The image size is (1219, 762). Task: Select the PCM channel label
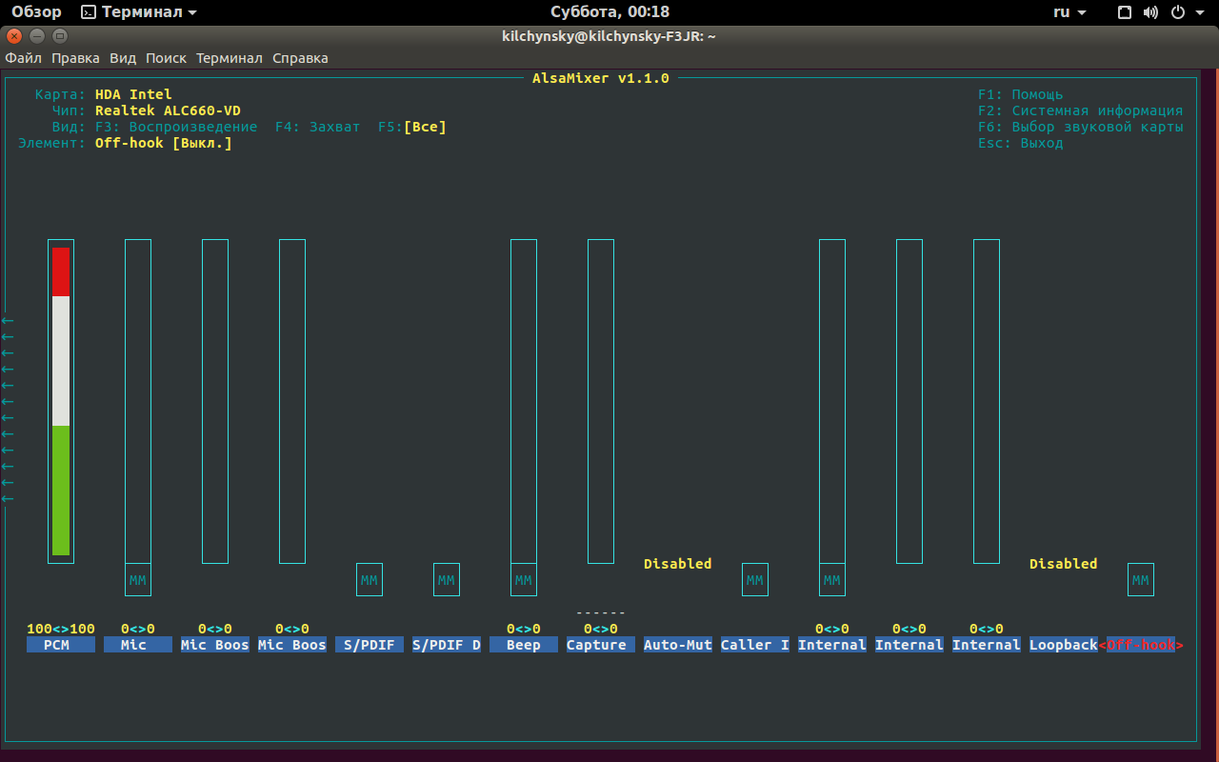(x=61, y=645)
